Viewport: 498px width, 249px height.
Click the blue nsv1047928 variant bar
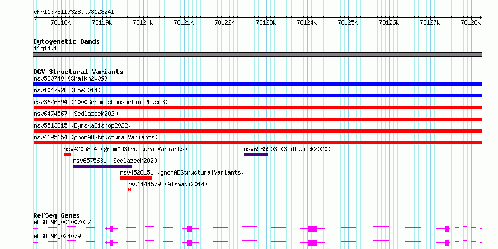click(257, 96)
